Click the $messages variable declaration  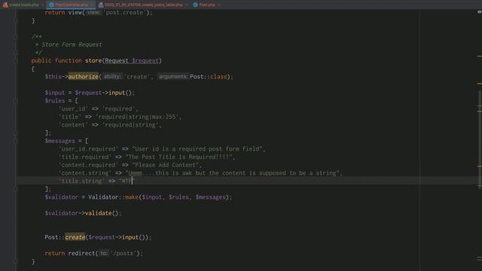59,141
